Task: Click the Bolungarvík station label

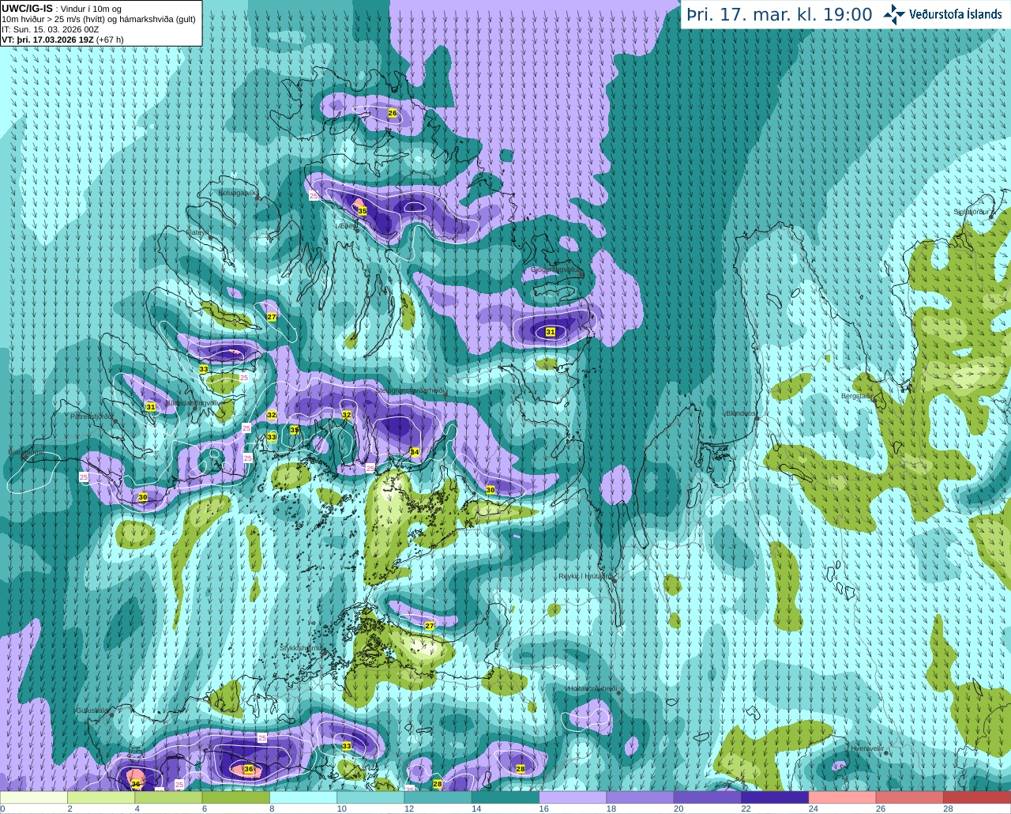Action: (x=238, y=192)
